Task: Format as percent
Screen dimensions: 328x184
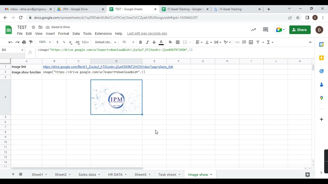Action: click(x=64, y=42)
